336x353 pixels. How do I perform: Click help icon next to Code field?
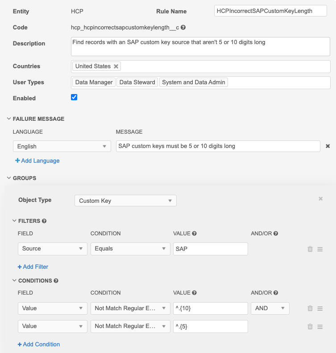[183, 27]
